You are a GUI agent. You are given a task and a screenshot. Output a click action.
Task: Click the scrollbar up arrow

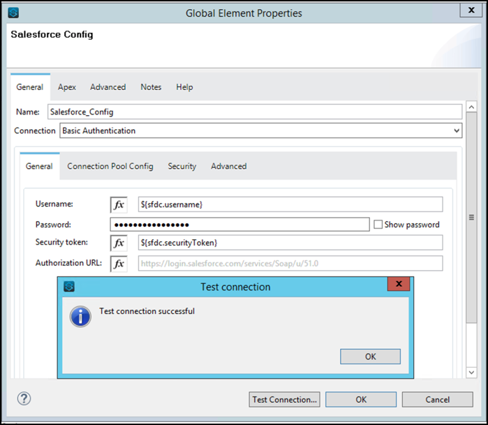[x=471, y=107]
